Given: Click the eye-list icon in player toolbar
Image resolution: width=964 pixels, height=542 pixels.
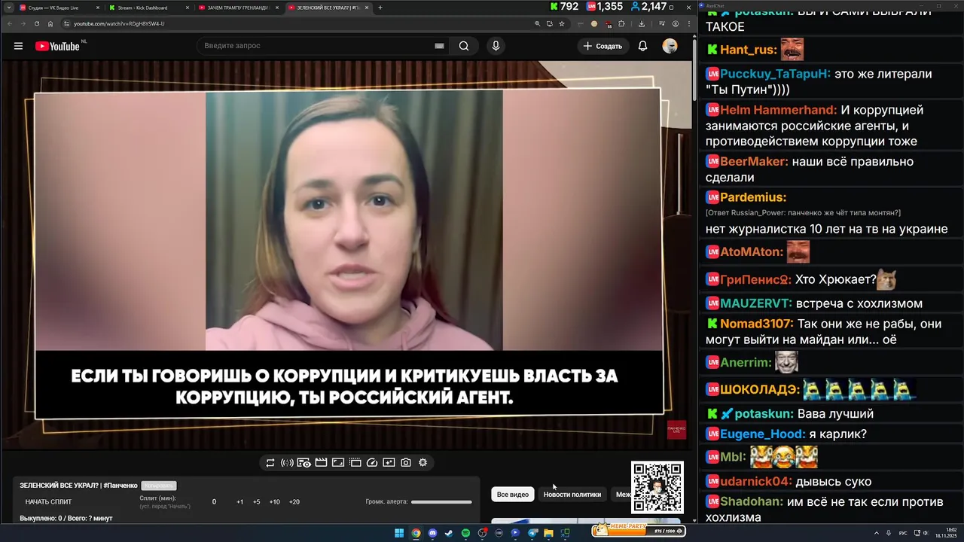Looking at the screenshot, I should tap(304, 463).
